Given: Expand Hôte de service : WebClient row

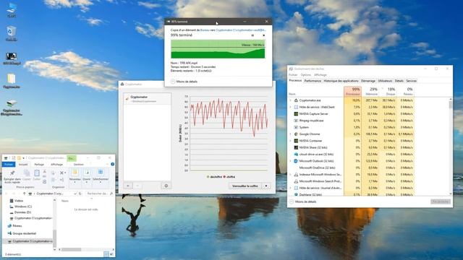Looking at the screenshot, I should coord(290,108).
